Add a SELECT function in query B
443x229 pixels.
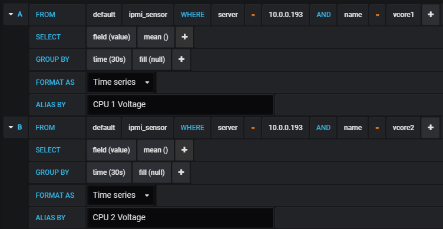184,150
